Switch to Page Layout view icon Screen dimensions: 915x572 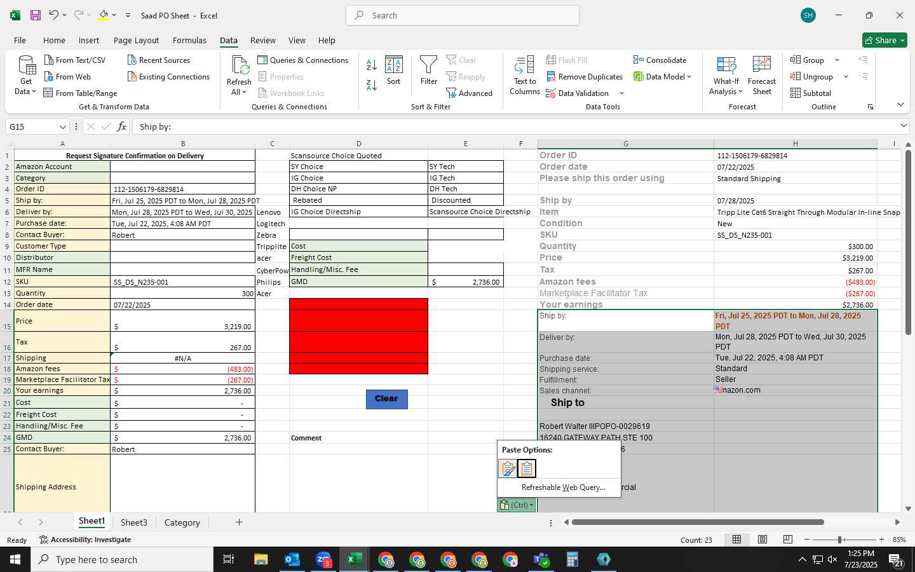click(x=762, y=539)
